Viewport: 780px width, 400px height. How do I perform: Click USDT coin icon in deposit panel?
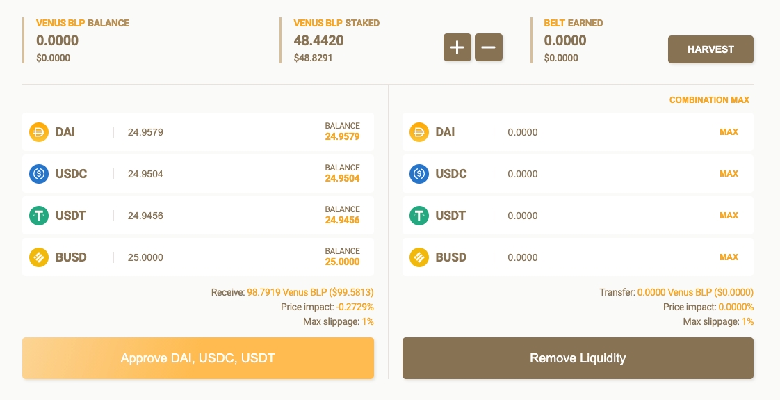[x=39, y=216]
